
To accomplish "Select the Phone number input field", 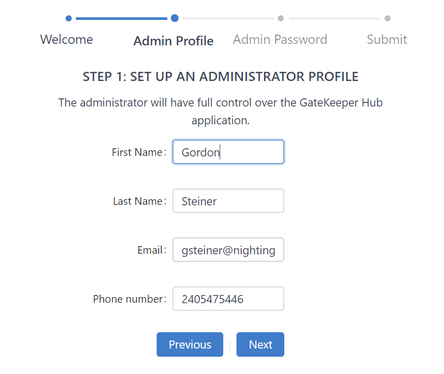I will [228, 299].
